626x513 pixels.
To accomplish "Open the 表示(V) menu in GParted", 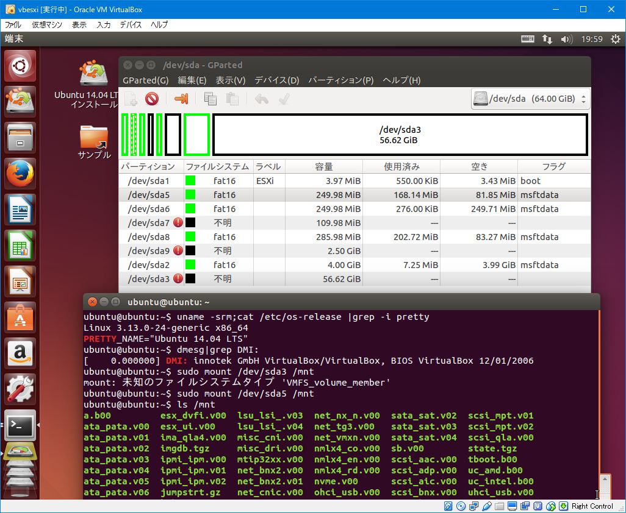I will pyautogui.click(x=231, y=80).
